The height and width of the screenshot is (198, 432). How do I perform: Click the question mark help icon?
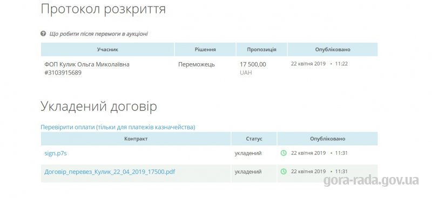(x=43, y=33)
